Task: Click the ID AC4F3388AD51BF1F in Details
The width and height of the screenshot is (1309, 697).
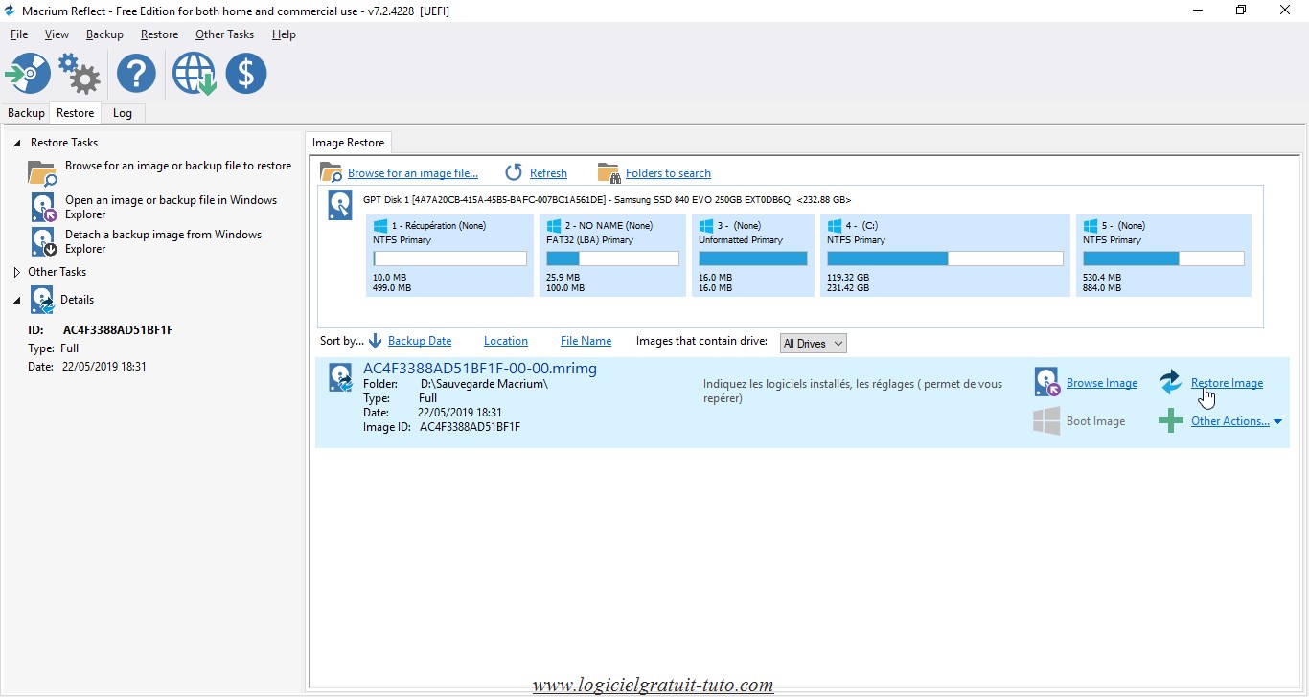Action: point(118,330)
